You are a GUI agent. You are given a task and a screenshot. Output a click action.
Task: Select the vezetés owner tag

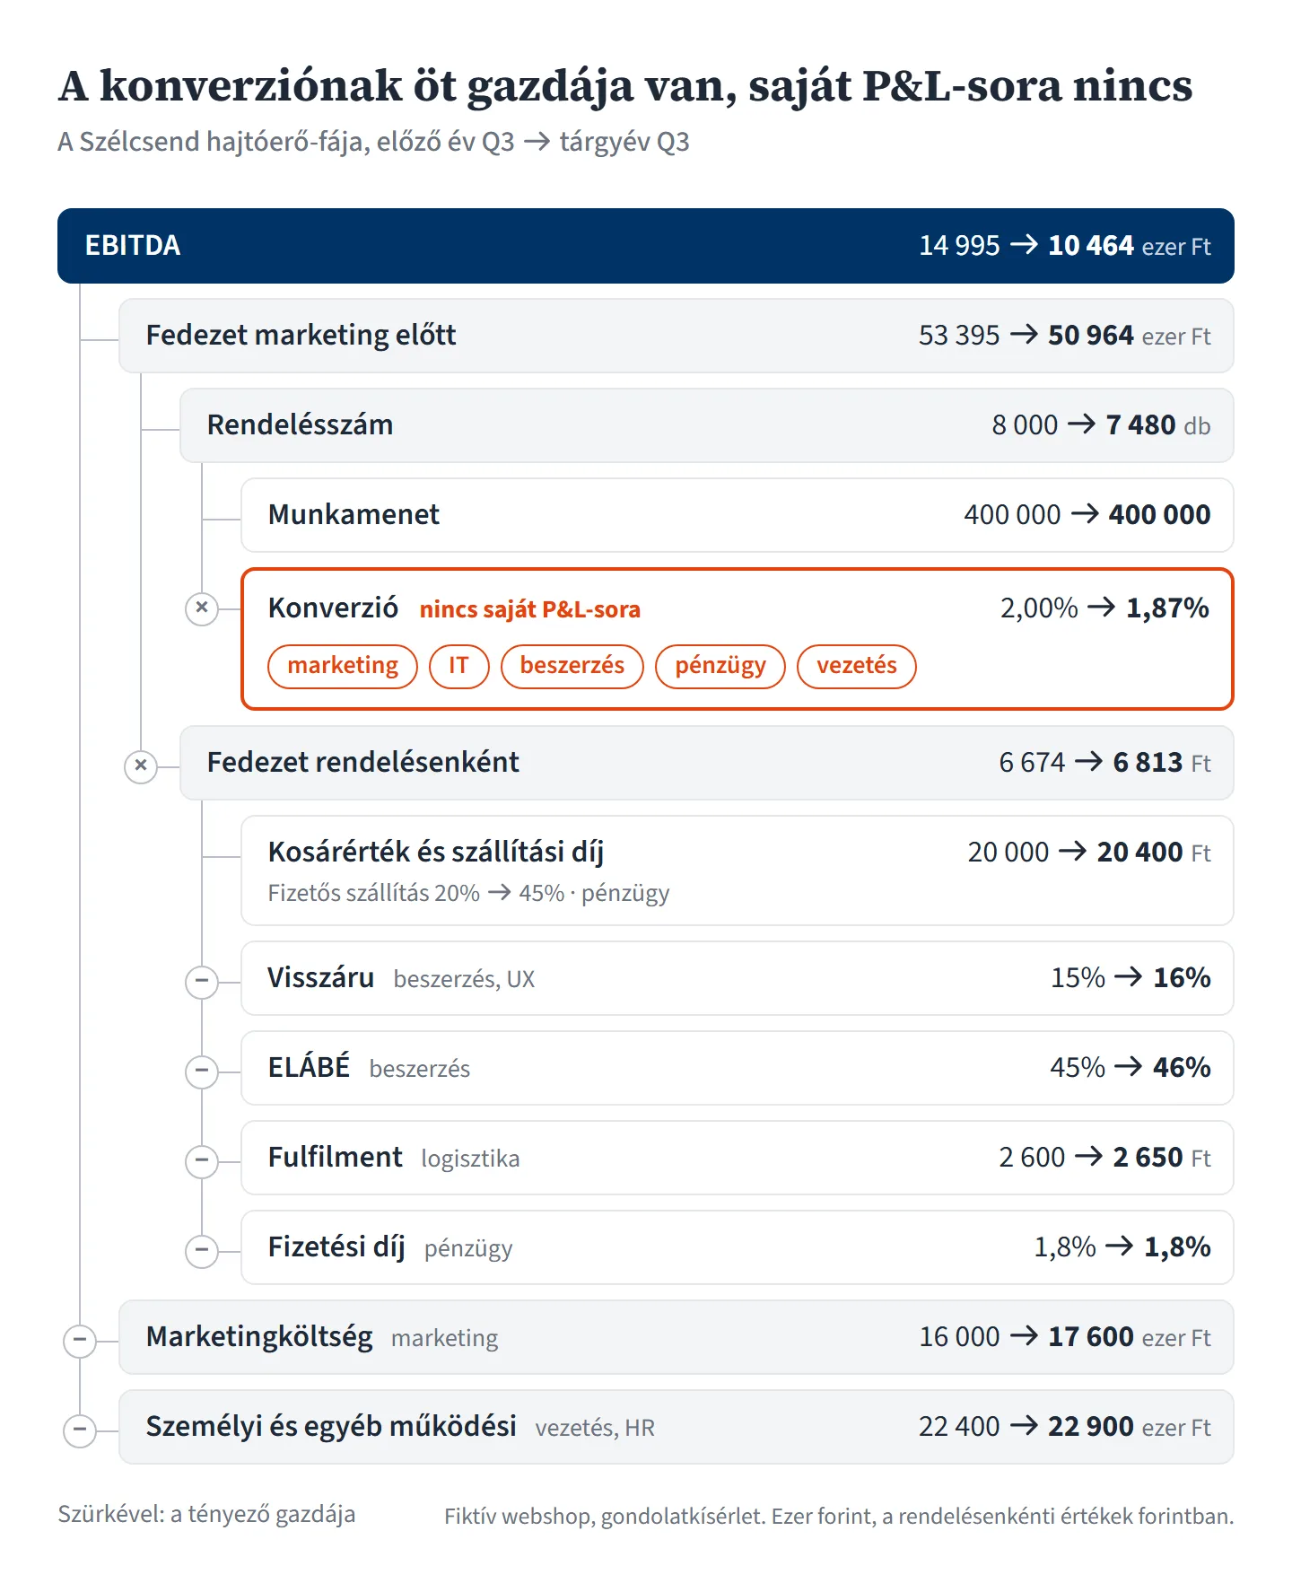[x=856, y=666]
